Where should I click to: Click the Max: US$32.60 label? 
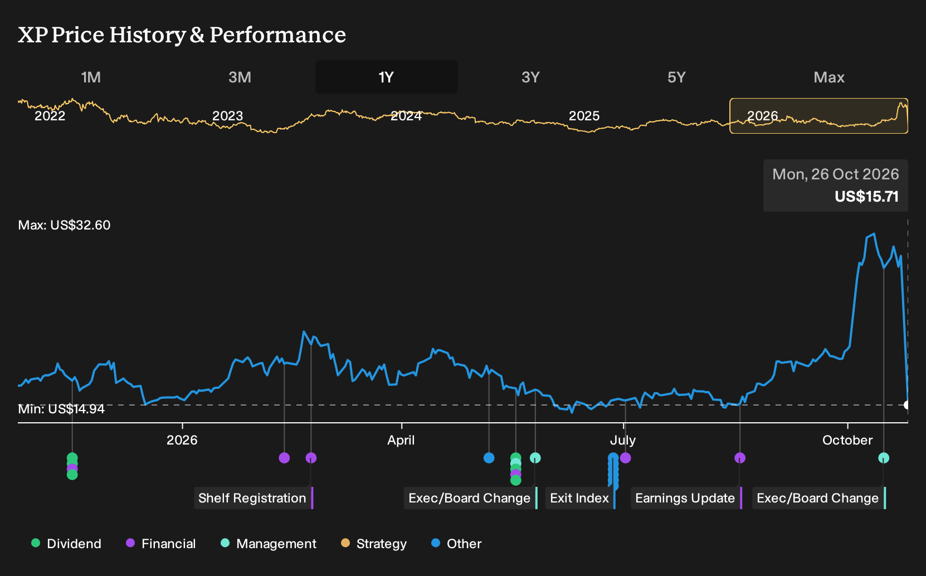[x=64, y=225]
